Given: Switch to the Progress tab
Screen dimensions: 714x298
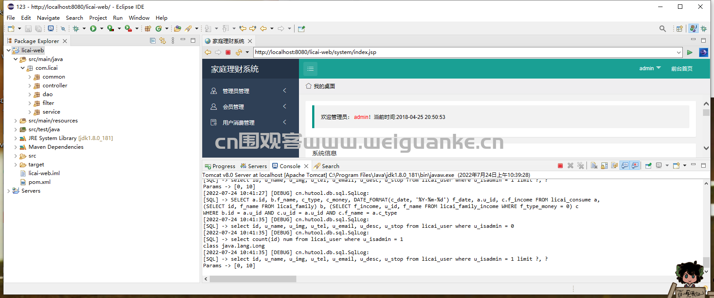Looking at the screenshot, I should pyautogui.click(x=220, y=166).
